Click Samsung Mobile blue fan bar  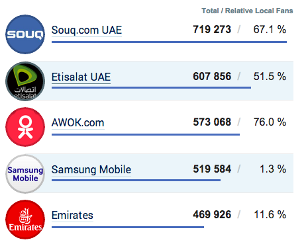[x=136, y=181]
